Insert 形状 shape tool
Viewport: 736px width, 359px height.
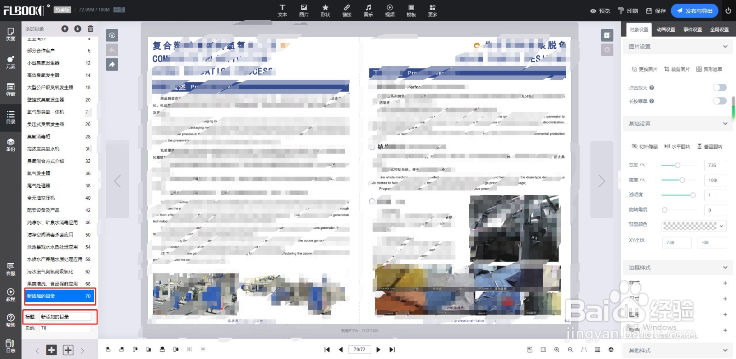click(325, 11)
